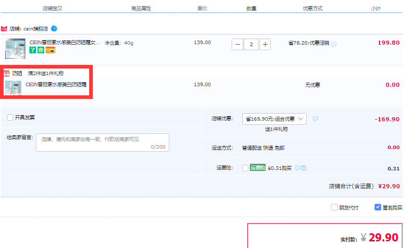Click the gift sunscreen product thumbnail

pos(13,88)
